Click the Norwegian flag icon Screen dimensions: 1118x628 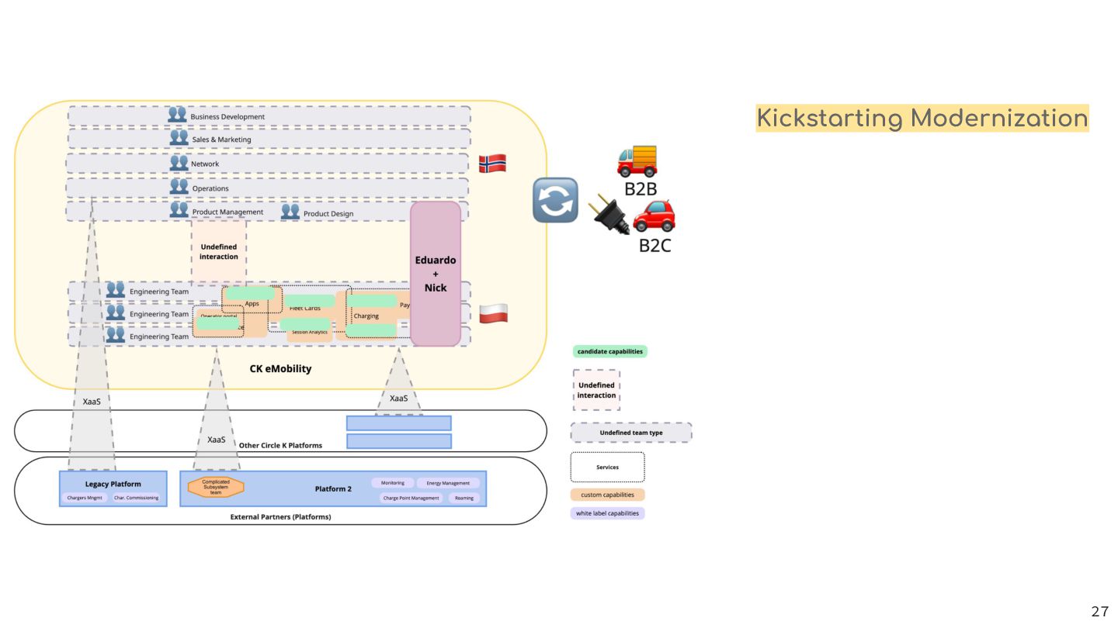tap(492, 163)
